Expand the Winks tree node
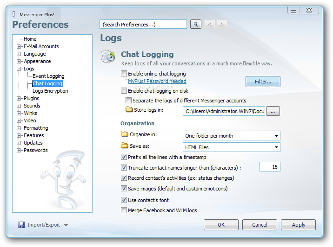This screenshot has width=333, height=247. [19, 113]
